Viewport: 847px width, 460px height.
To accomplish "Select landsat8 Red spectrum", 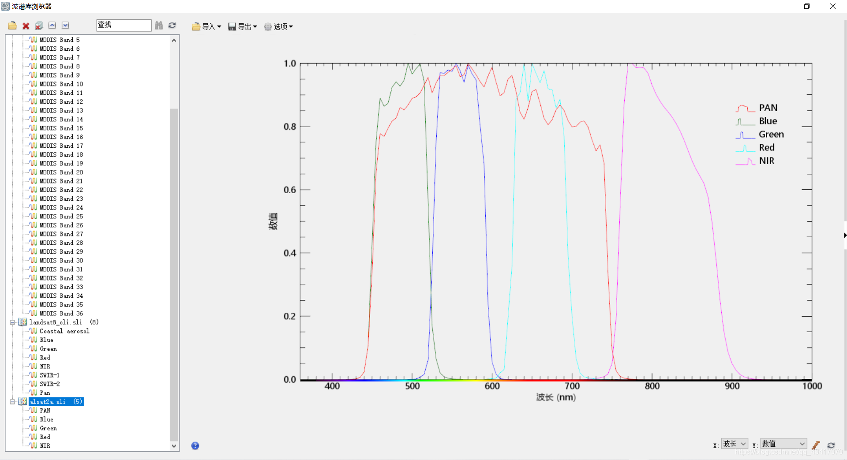I will tap(45, 358).
